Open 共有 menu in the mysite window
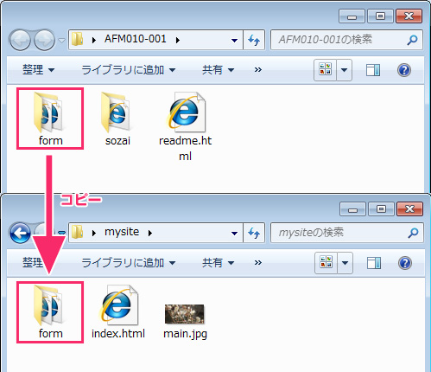The height and width of the screenshot is (372, 431). pos(218,263)
